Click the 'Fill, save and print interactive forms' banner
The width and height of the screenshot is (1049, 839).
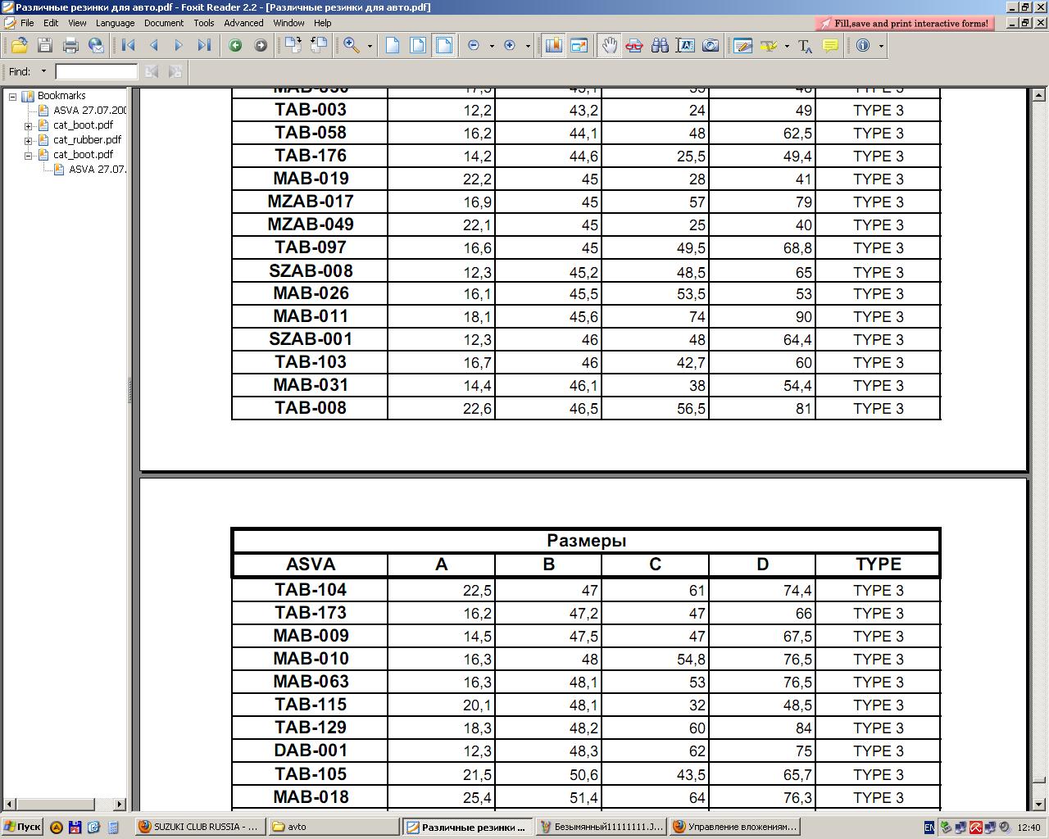[x=905, y=24]
